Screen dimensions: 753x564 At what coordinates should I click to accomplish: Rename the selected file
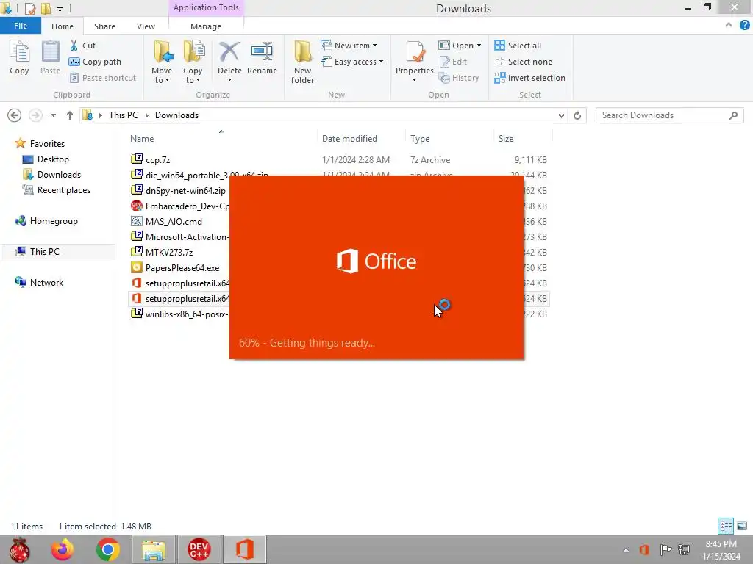pyautogui.click(x=262, y=58)
